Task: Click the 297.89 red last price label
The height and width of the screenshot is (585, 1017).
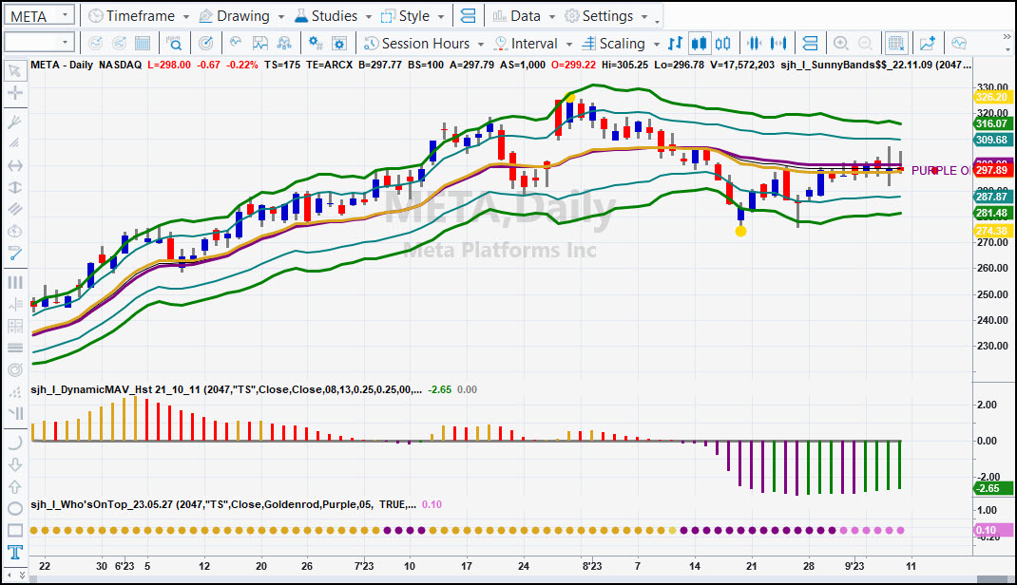Action: [991, 170]
